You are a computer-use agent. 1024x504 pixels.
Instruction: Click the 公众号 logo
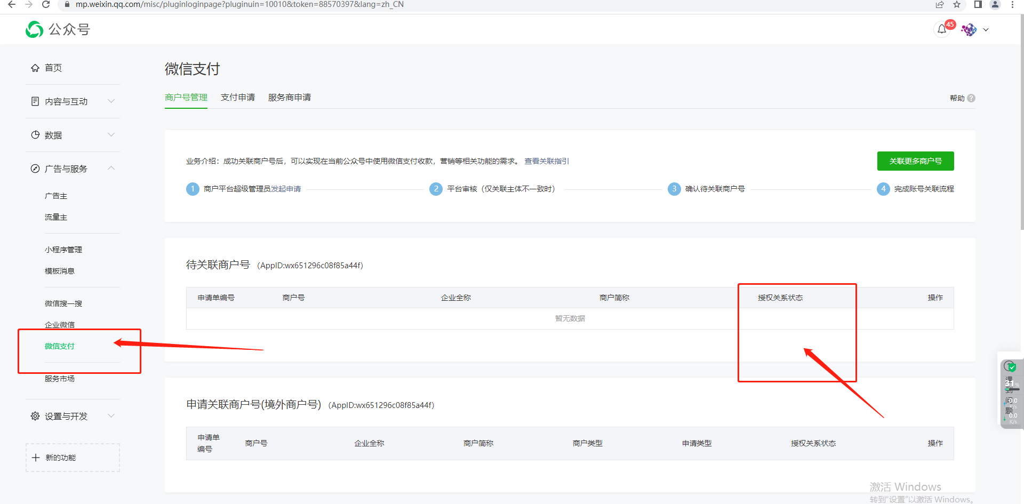coord(58,29)
